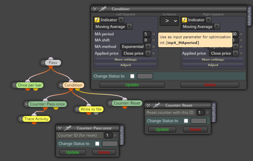
Task: Select the Condition node block
Action: (x=74, y=85)
